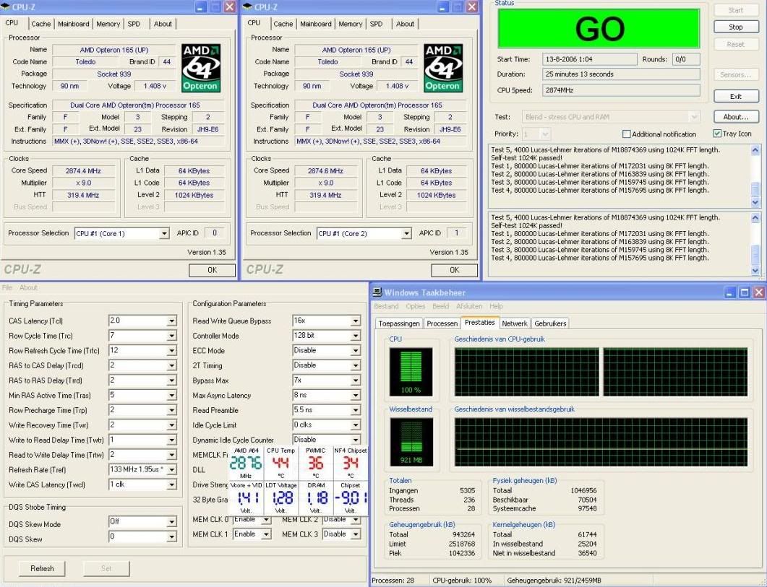Open DQS Skew Mode dropdown
The height and width of the screenshot is (587, 767).
click(172, 523)
